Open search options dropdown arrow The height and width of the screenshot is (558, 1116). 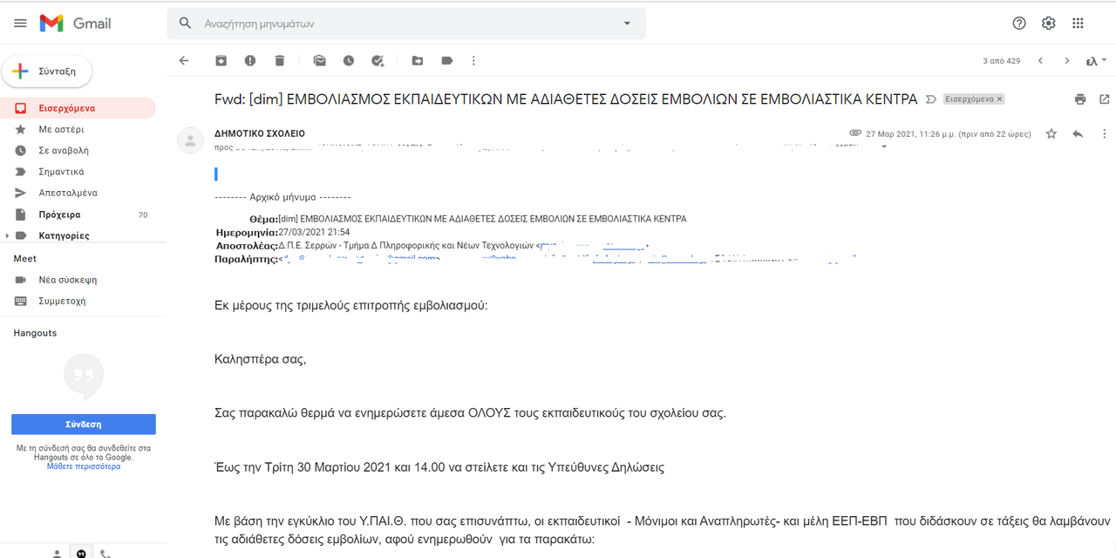click(x=627, y=24)
